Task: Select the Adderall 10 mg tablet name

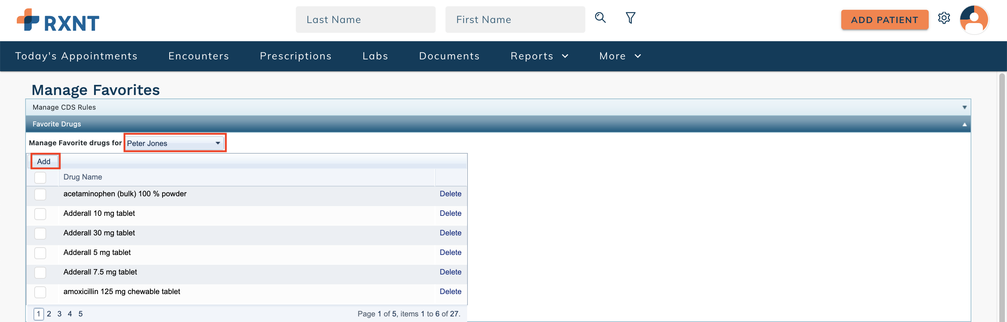Action: coord(99,213)
